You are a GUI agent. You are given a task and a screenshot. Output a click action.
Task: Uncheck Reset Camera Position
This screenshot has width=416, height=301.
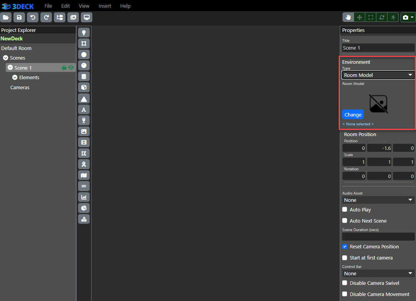[345, 246]
